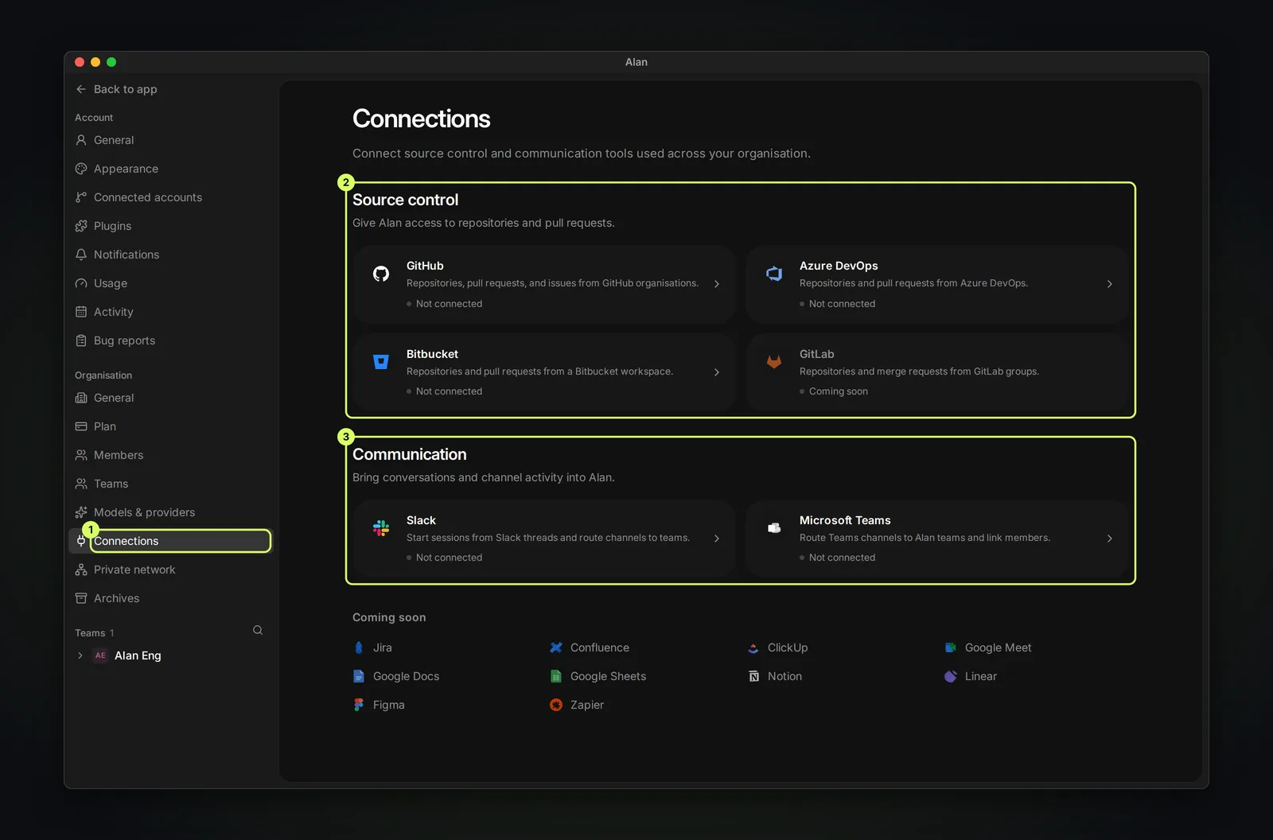Select the Alan Eng team name
This screenshot has height=840, width=1273.
click(138, 655)
